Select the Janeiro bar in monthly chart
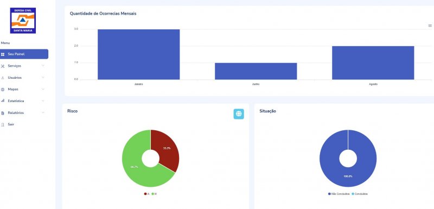Image resolution: width=434 pixels, height=209 pixels. pyautogui.click(x=139, y=54)
